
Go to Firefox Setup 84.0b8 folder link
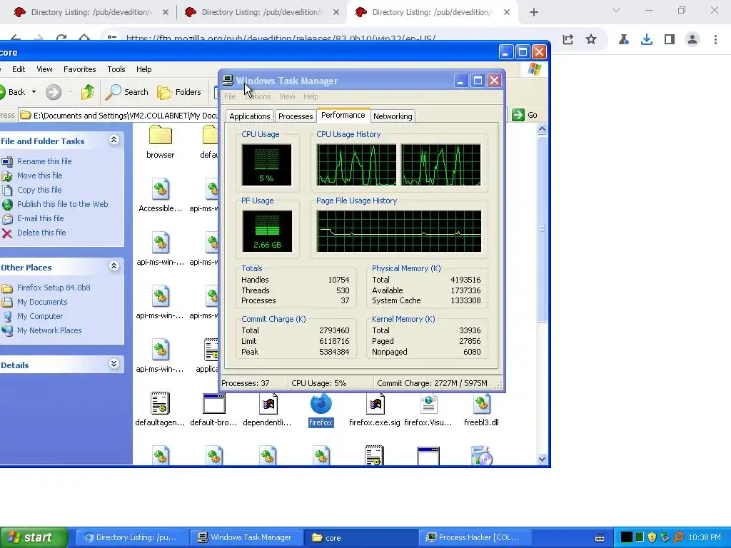pos(54,288)
